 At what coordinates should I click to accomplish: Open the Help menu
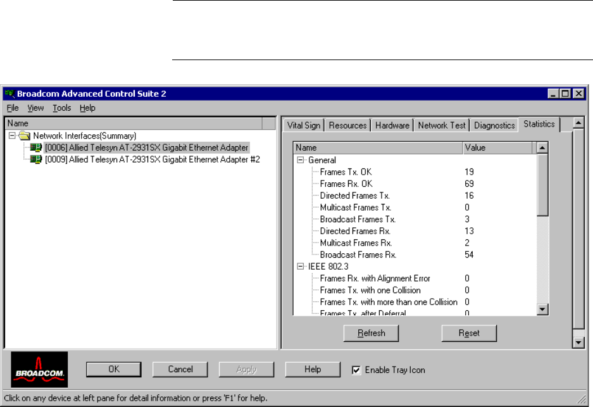coord(87,108)
